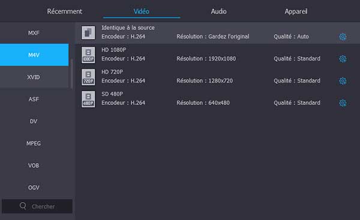The width and height of the screenshot is (360, 220).
Task: Click the 1080P film preset icon
Action: (88, 55)
